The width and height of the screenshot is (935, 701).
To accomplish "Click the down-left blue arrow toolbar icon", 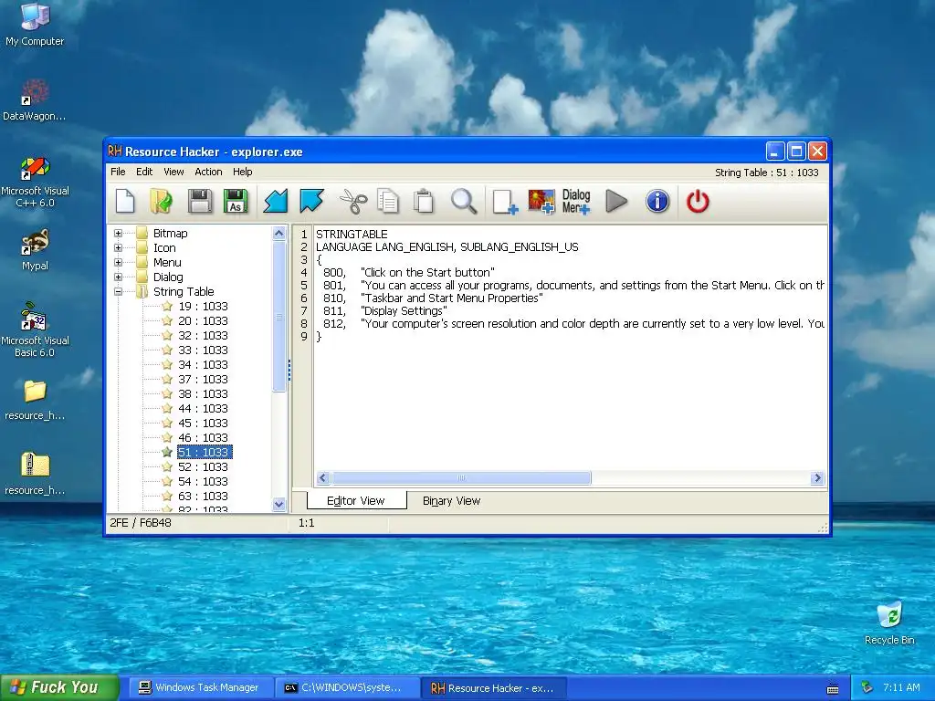I will point(276,201).
